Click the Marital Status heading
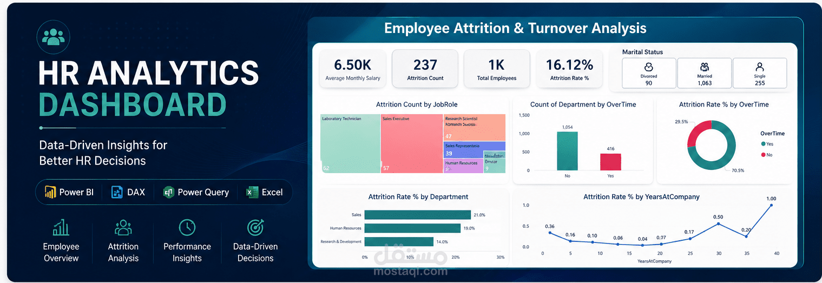This screenshot has height=283, width=822. click(x=642, y=52)
